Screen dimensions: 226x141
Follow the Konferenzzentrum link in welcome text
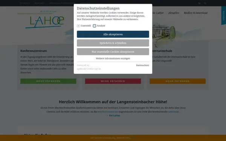point(108,112)
